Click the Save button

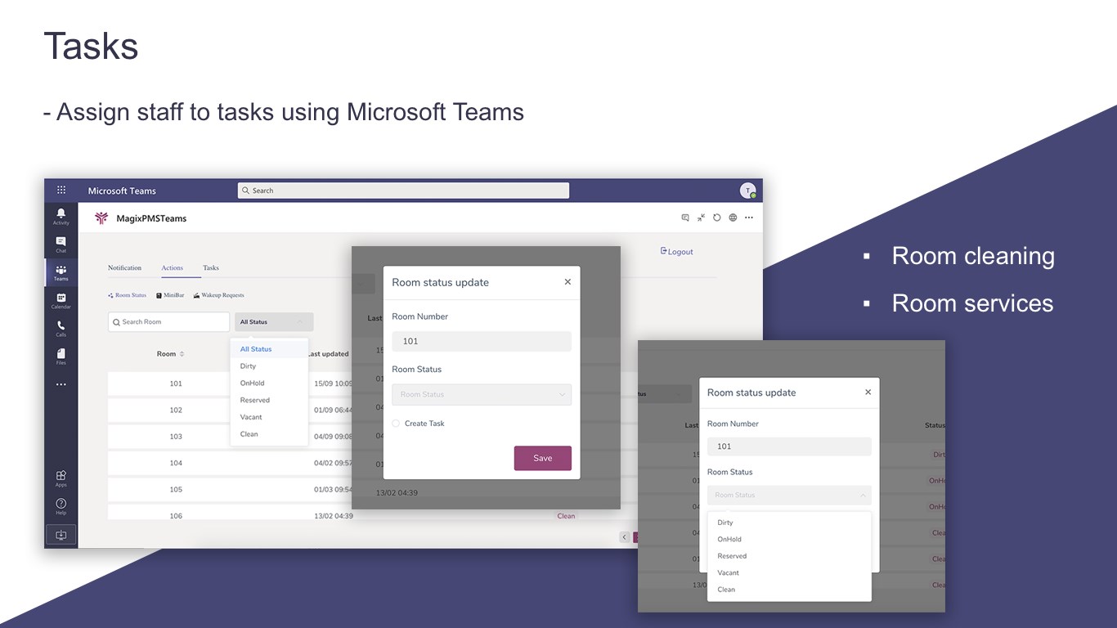tap(543, 458)
